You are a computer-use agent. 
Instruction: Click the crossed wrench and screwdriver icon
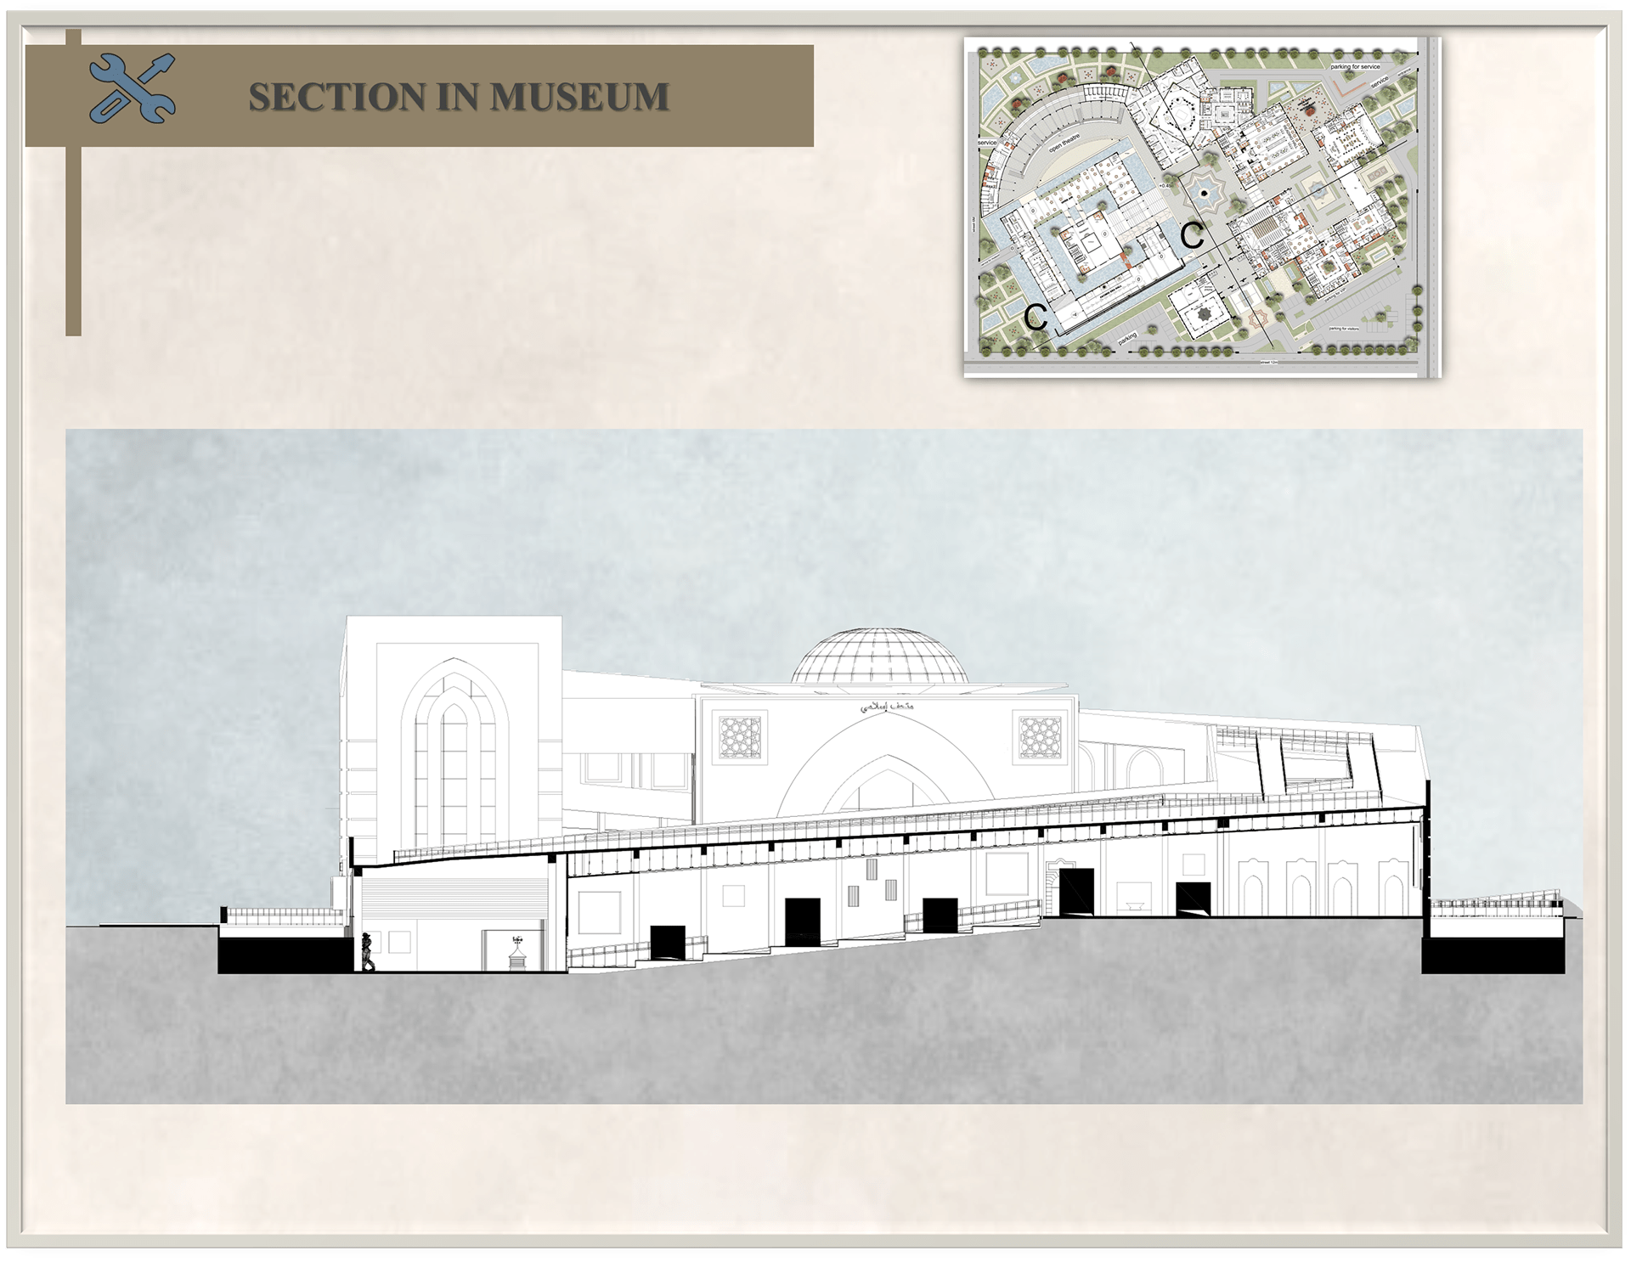point(133,88)
